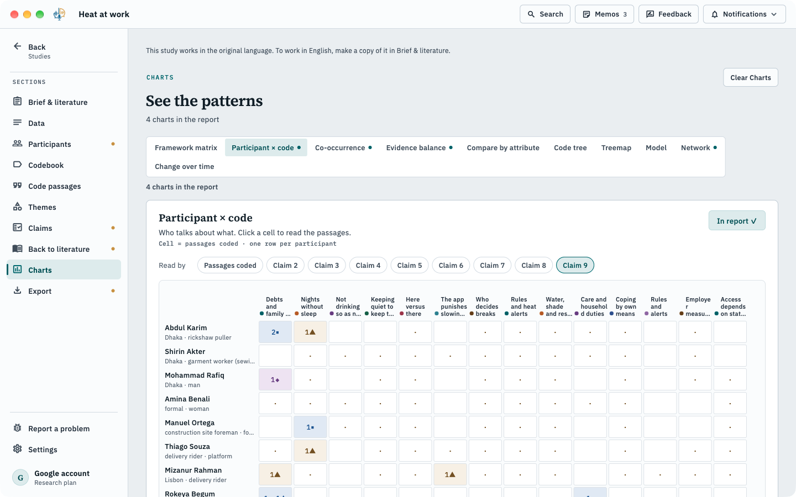Switch to Evidence balance tab
This screenshot has height=497, width=796.
419,148
